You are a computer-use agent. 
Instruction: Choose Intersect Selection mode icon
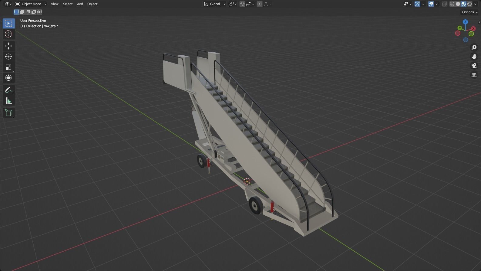tap(39, 12)
